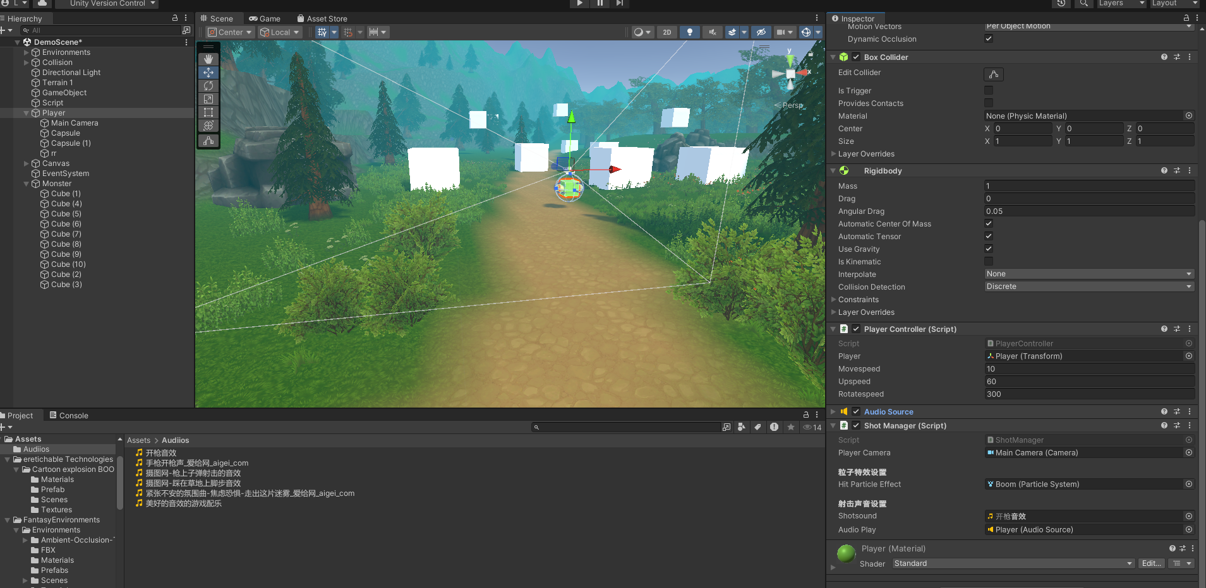Enable Is Kinematic checkbox
1206x588 pixels.
pos(989,261)
